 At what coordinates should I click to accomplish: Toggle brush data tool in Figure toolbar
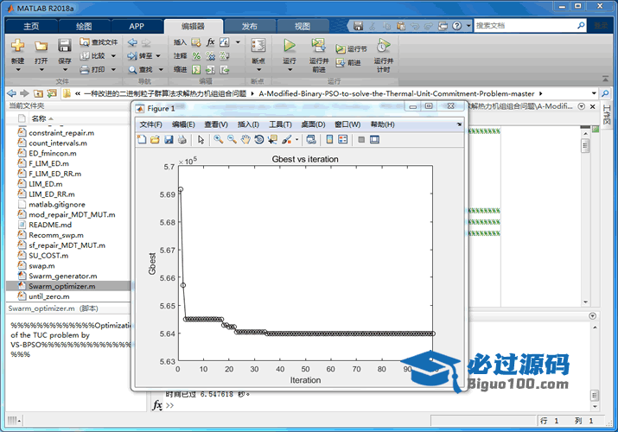[x=287, y=139]
